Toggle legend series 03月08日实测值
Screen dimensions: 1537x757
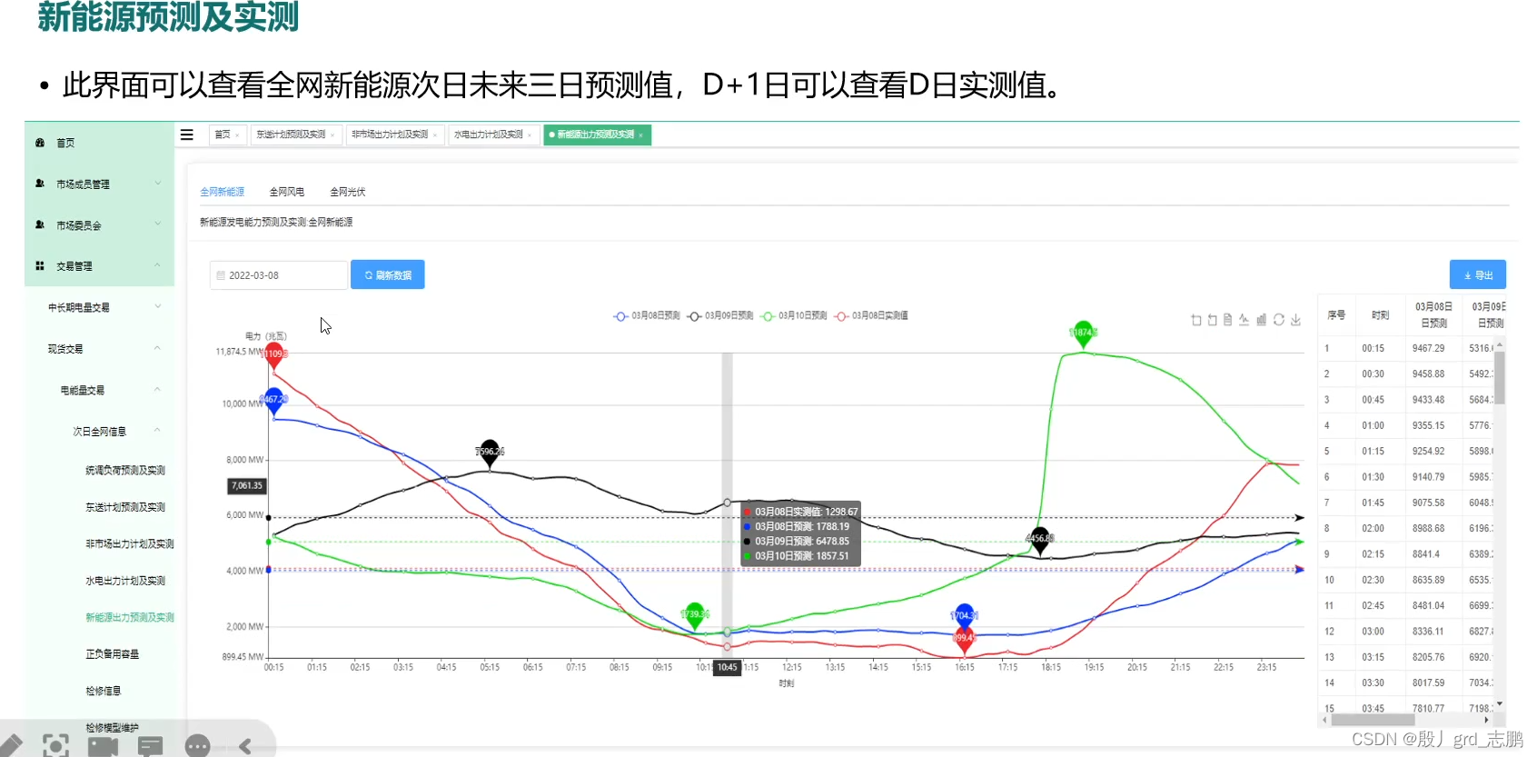pos(871,316)
